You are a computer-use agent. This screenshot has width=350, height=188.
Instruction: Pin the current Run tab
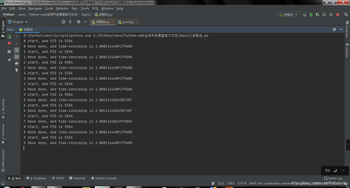[9, 60]
